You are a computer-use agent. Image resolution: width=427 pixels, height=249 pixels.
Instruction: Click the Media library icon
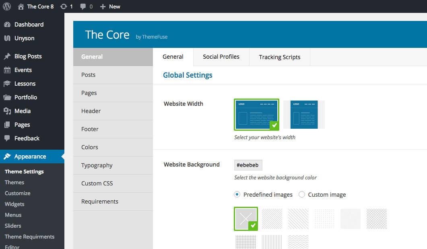[7, 111]
